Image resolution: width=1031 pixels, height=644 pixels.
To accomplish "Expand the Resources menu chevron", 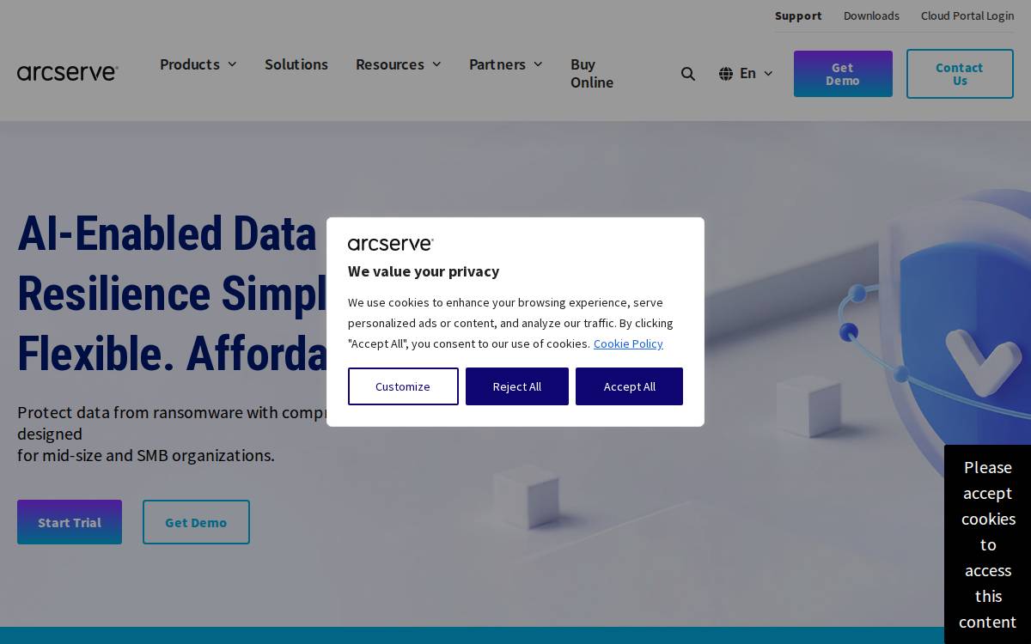I will pyautogui.click(x=436, y=64).
